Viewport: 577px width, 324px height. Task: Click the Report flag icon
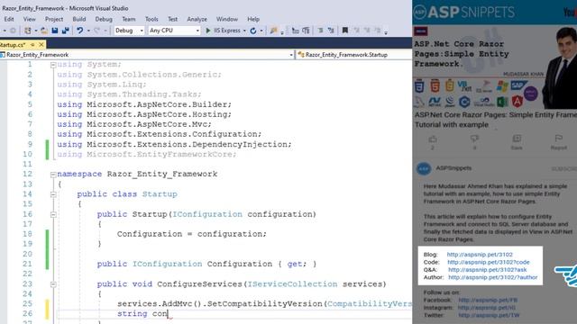click(x=559, y=139)
